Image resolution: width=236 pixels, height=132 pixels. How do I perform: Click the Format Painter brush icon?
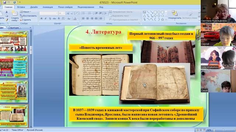coord(7,19)
